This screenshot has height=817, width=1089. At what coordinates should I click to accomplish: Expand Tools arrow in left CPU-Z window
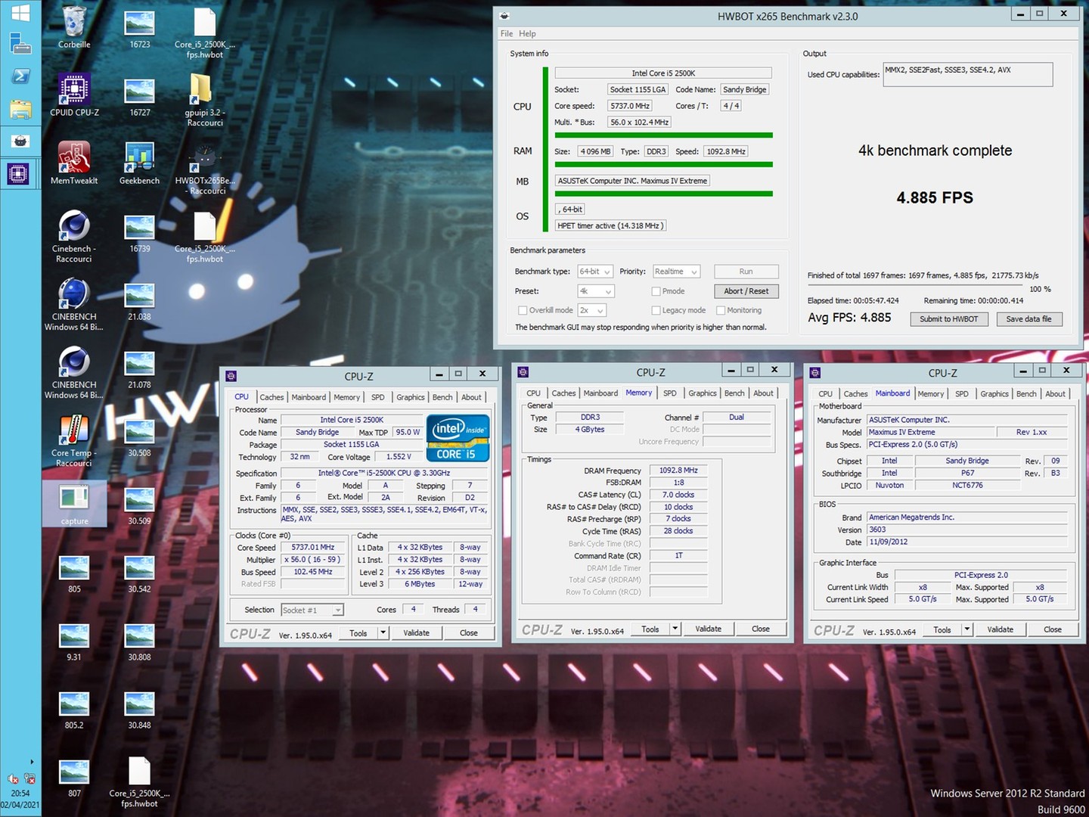[383, 633]
